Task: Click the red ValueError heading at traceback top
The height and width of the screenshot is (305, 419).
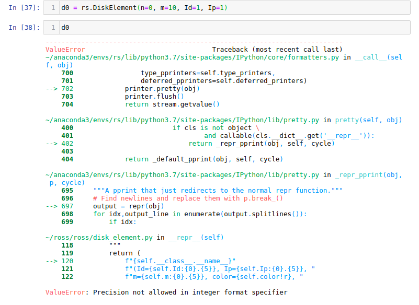Action: pyautogui.click(x=65, y=50)
